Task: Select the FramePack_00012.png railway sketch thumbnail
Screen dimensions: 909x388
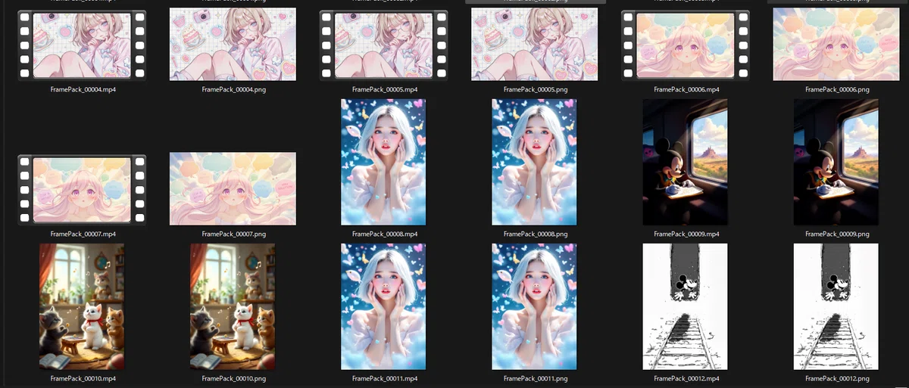Action: (x=836, y=306)
